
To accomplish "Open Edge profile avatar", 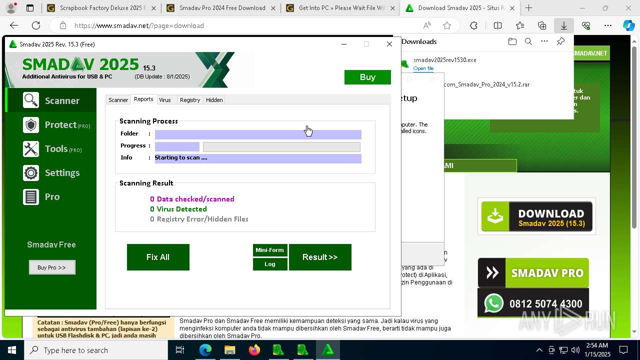I will tap(10, 8).
